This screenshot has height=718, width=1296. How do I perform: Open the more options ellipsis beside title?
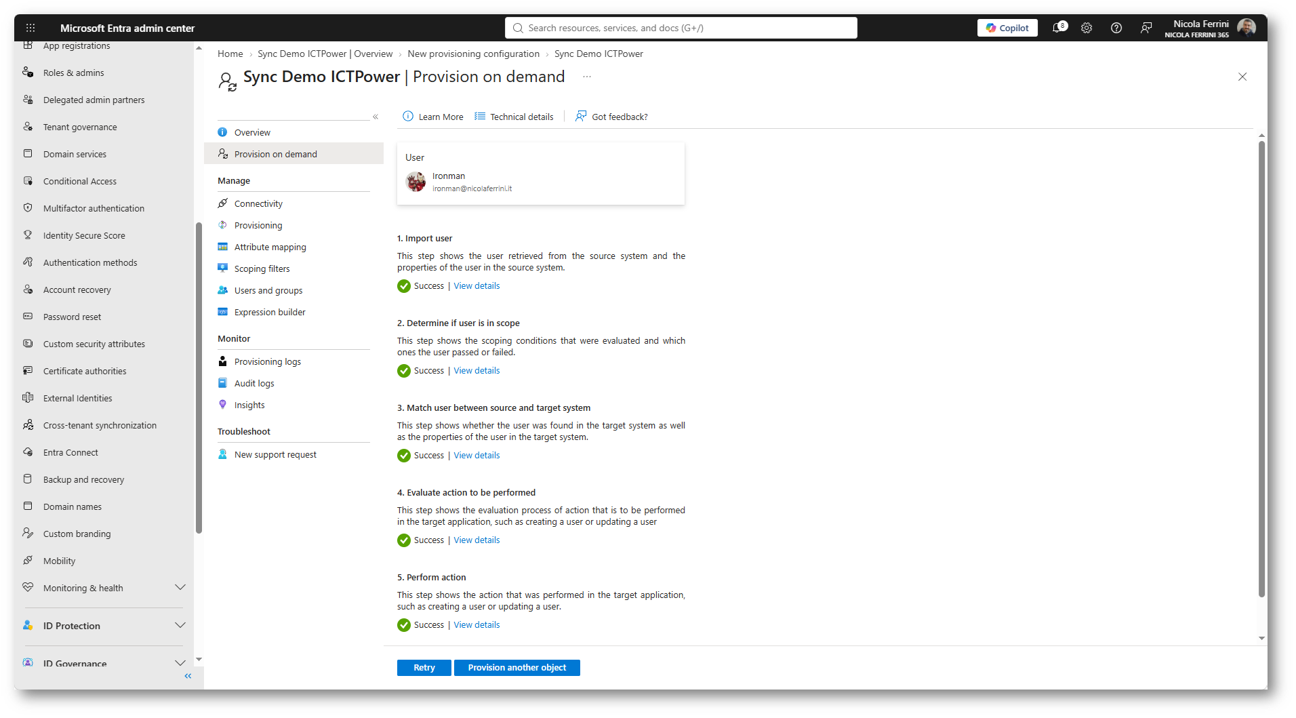tap(587, 77)
